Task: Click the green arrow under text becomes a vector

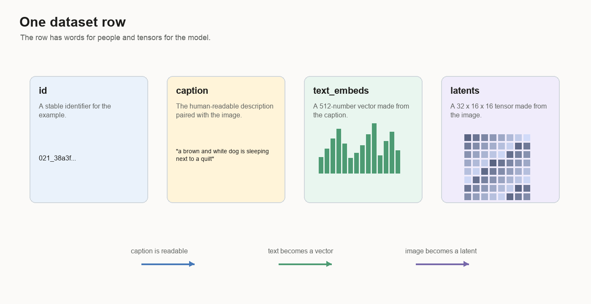Action: pyautogui.click(x=305, y=264)
